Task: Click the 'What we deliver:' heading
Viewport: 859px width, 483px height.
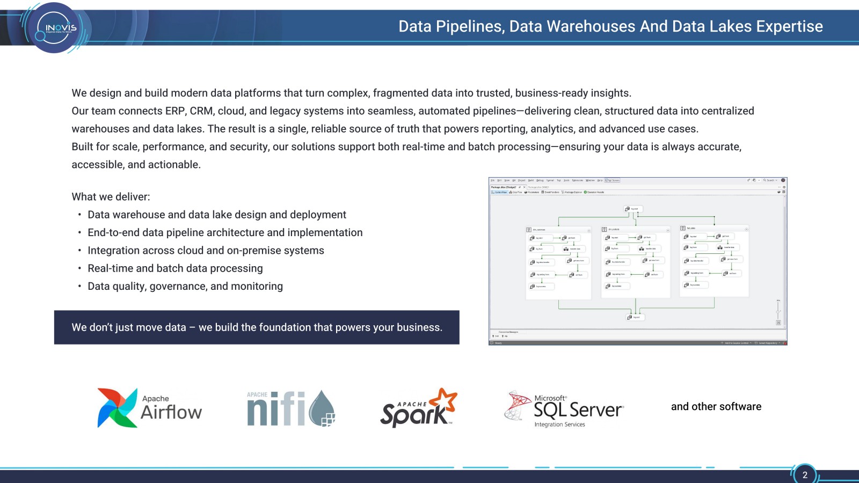Action: coord(111,197)
